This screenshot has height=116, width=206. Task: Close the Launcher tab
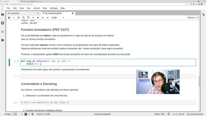point(38,13)
